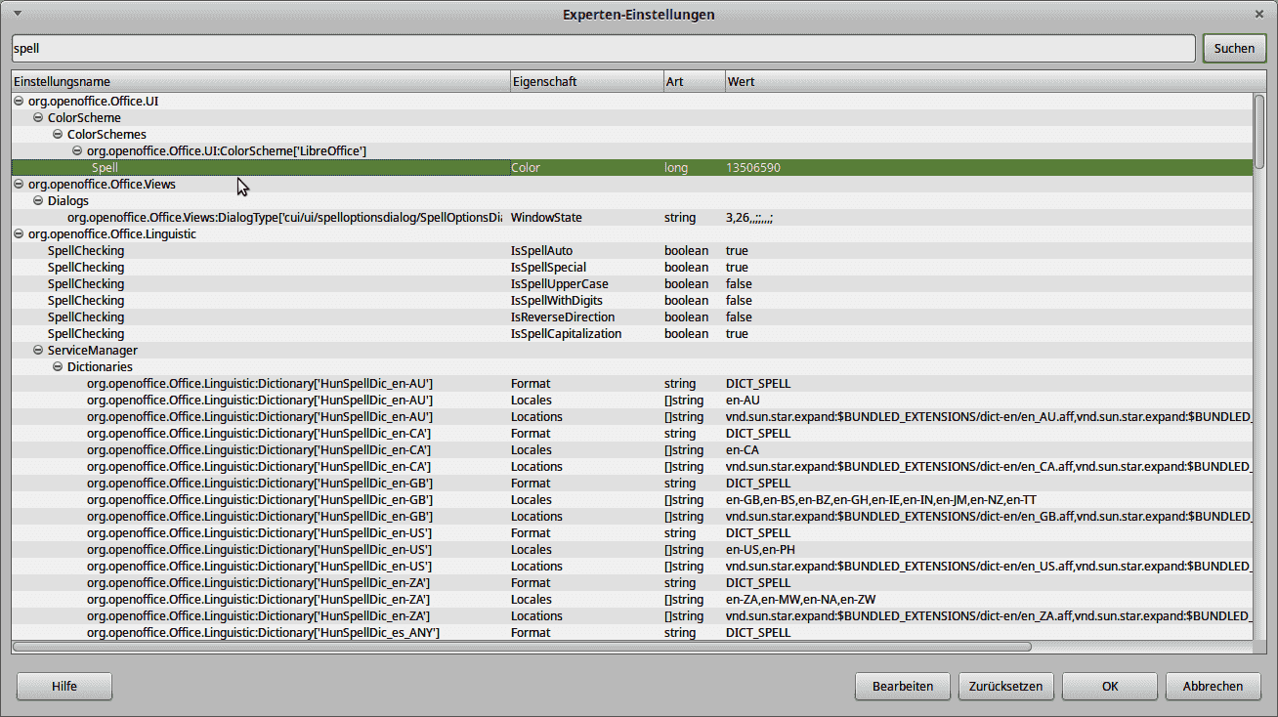The width and height of the screenshot is (1278, 717).
Task: Select the HunSpellDic_en-US Format row
Action: [x=293, y=532]
